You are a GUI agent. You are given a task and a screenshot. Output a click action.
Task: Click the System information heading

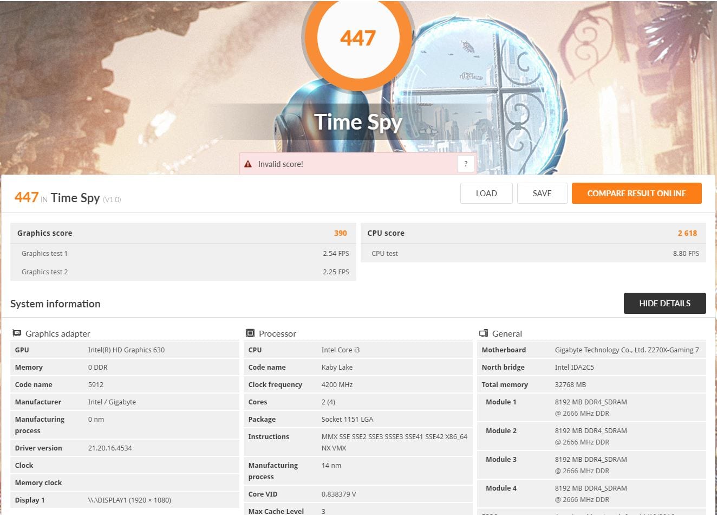55,304
